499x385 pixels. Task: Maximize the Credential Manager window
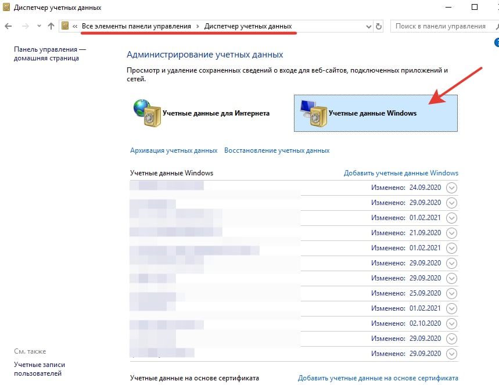pos(475,7)
